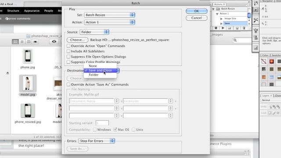Select the red glowing style swatch

click(x=271, y=61)
